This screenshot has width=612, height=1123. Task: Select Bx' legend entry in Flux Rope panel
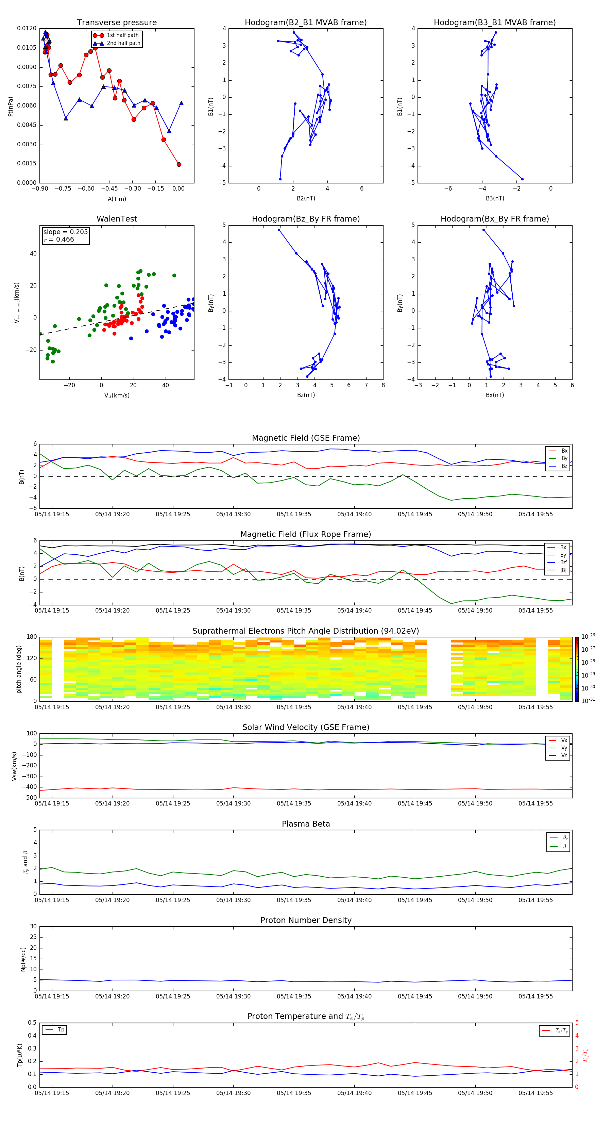coord(558,548)
